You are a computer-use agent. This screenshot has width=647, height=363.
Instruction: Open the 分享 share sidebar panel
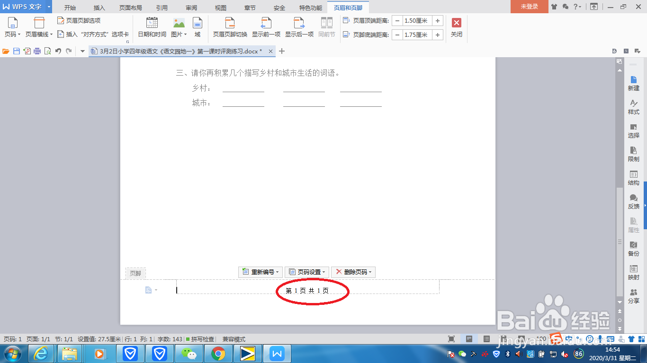(634, 296)
